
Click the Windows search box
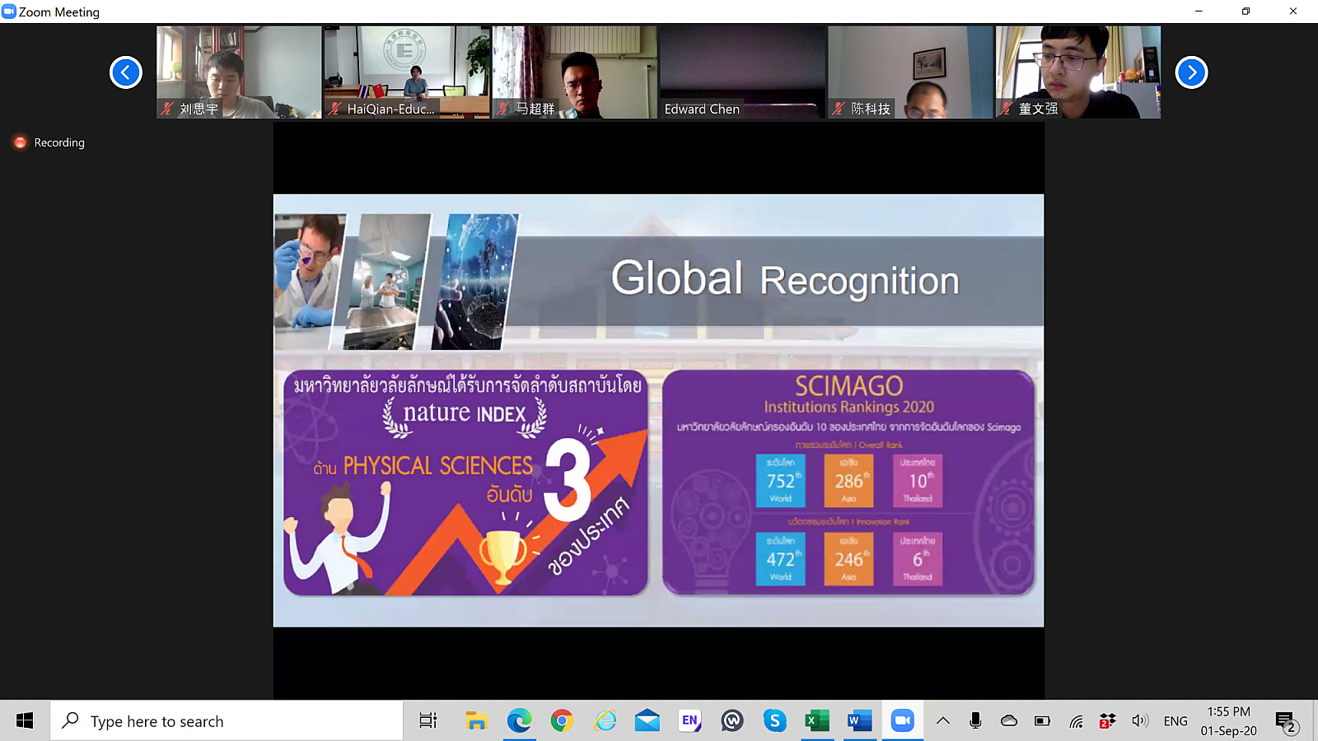pyautogui.click(x=227, y=721)
